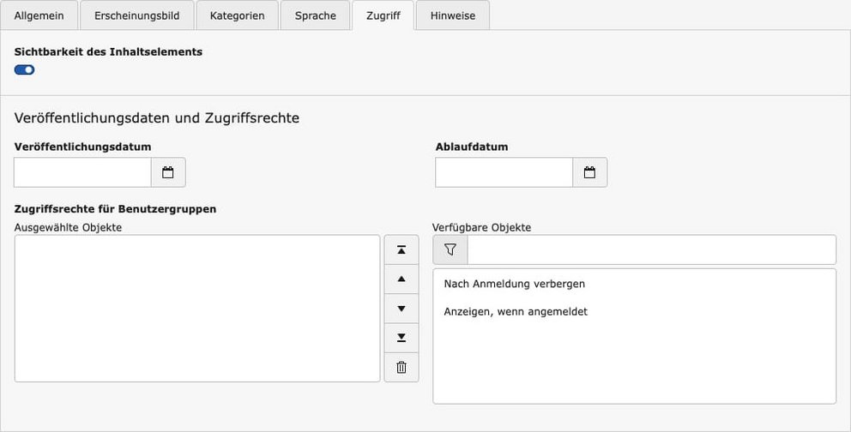Open the Veröffentlichungsdatum calendar picker
The image size is (851, 432).
tap(168, 172)
